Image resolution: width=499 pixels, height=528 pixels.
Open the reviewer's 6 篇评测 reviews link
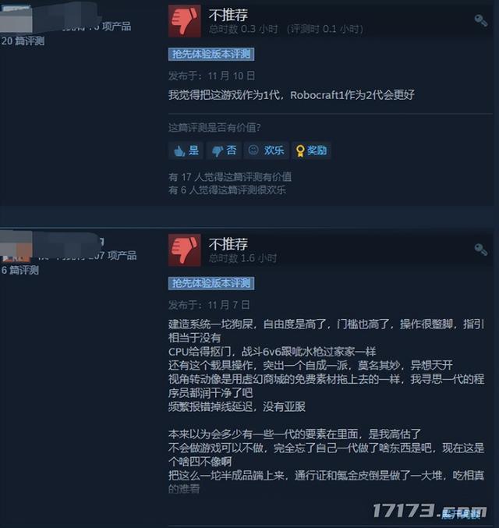click(x=19, y=270)
